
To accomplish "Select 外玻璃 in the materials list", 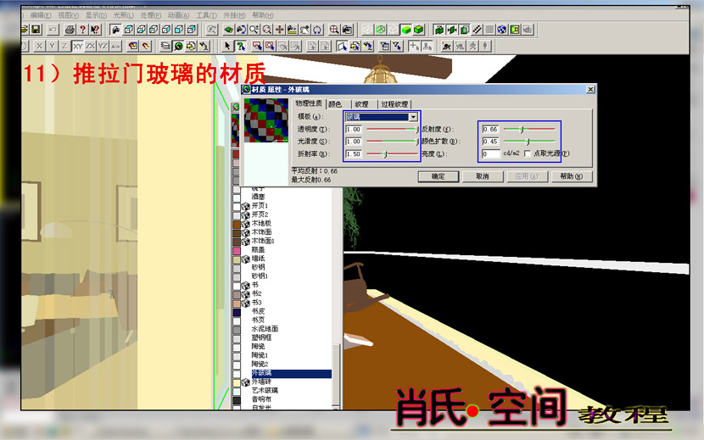I will tap(291, 373).
